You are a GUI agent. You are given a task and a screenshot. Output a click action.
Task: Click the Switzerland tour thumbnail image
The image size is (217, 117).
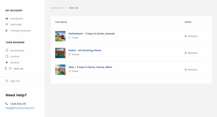click(x=60, y=36)
